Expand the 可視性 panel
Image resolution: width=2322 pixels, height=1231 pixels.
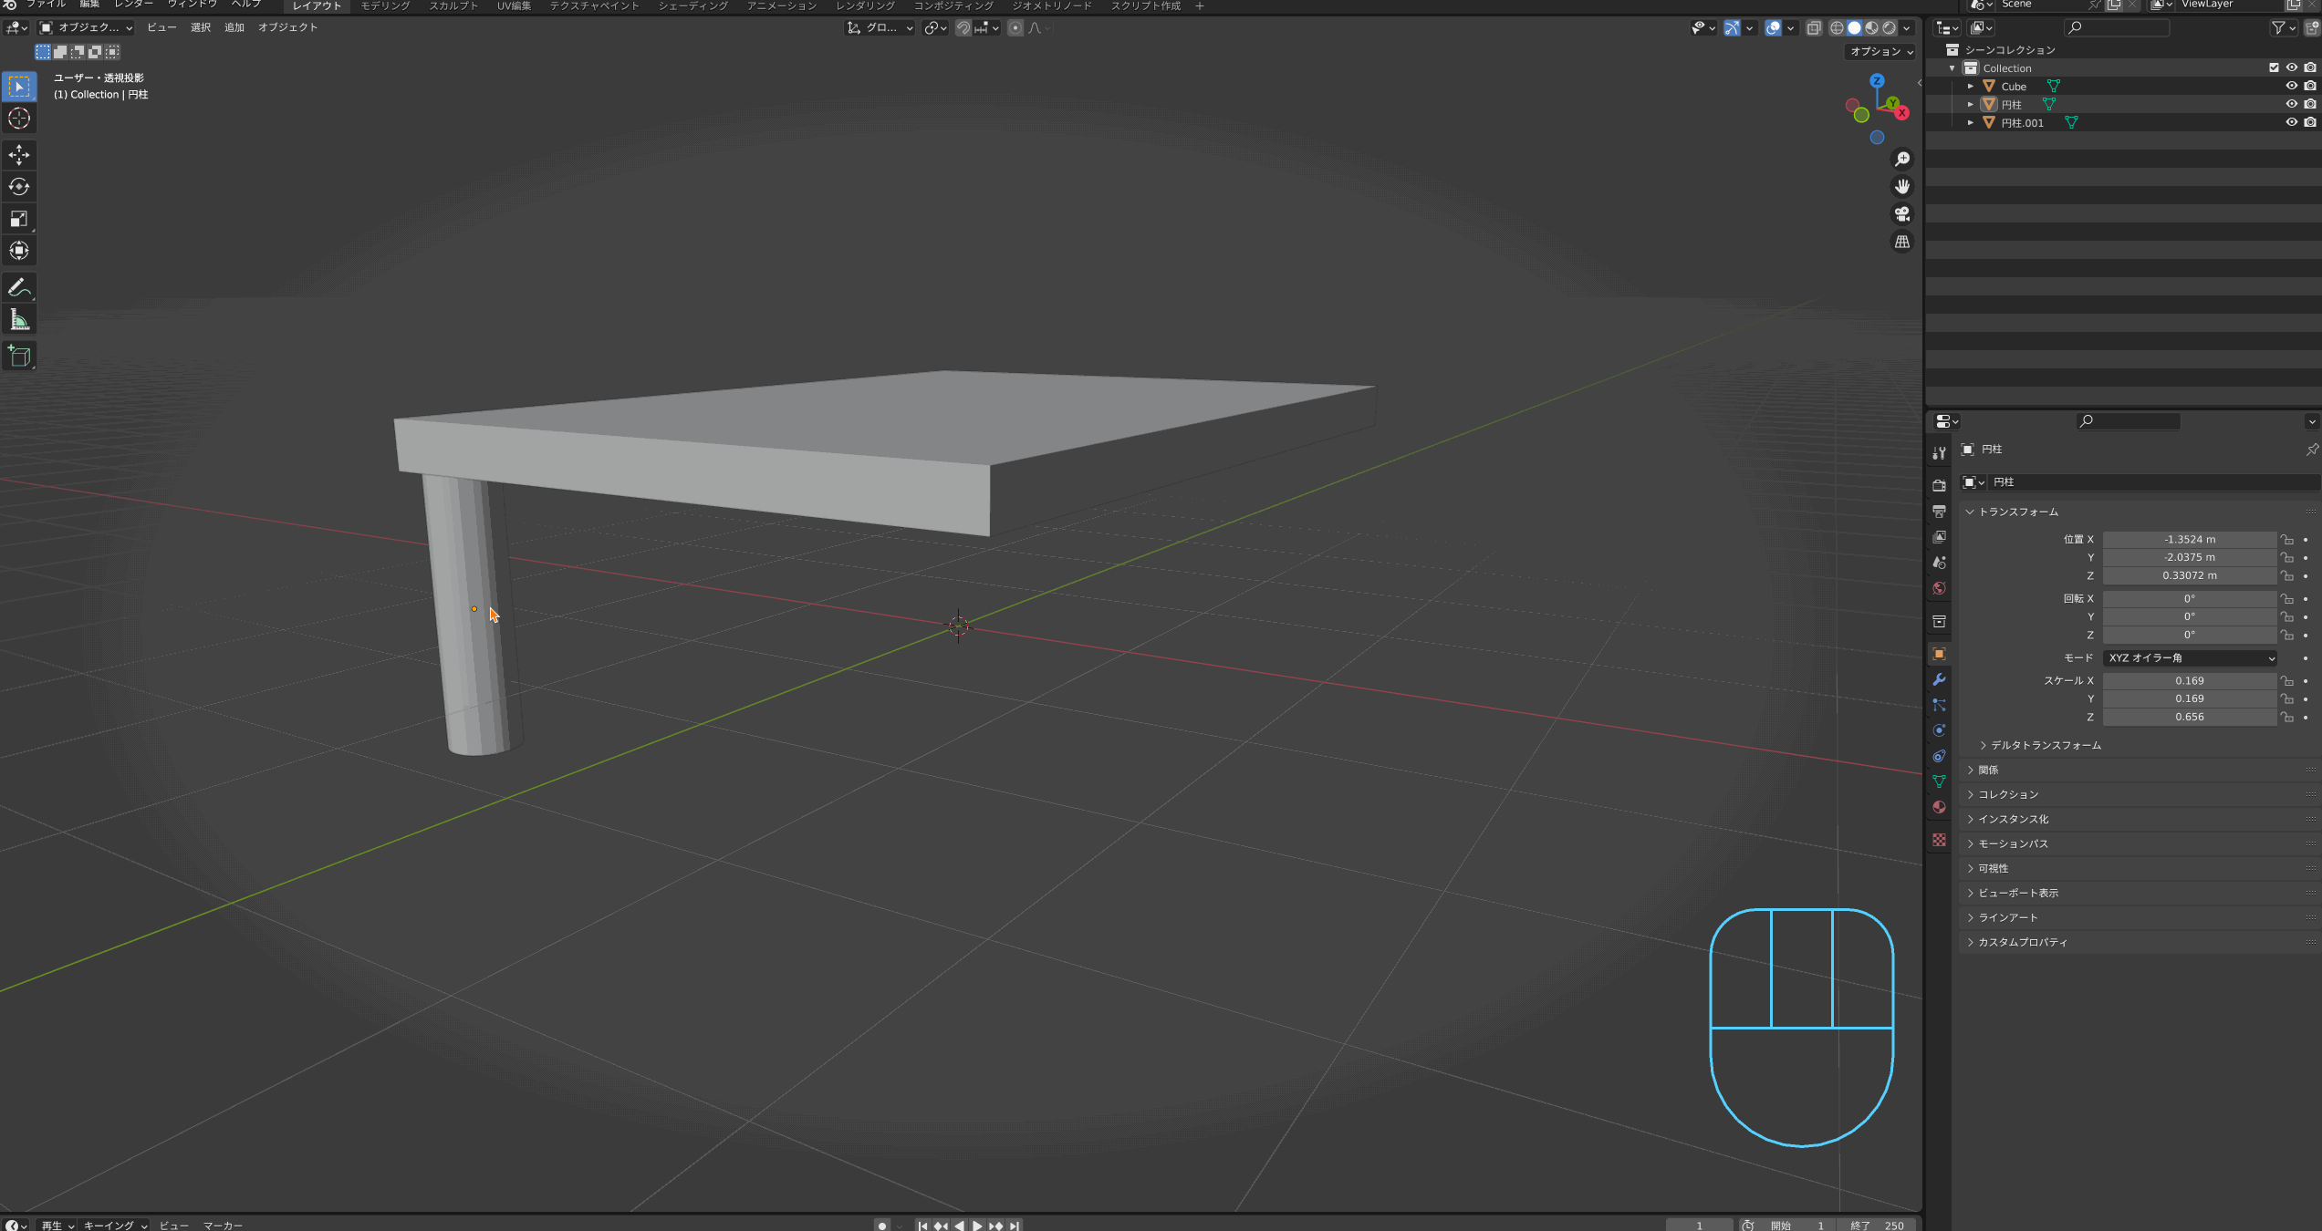pos(1993,868)
